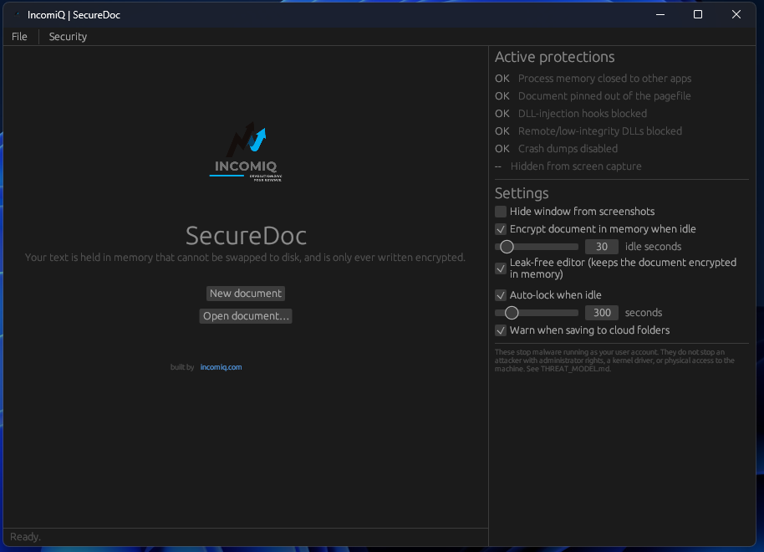This screenshot has height=552, width=764.
Task: Click the 'Active protections' heading
Action: click(554, 57)
